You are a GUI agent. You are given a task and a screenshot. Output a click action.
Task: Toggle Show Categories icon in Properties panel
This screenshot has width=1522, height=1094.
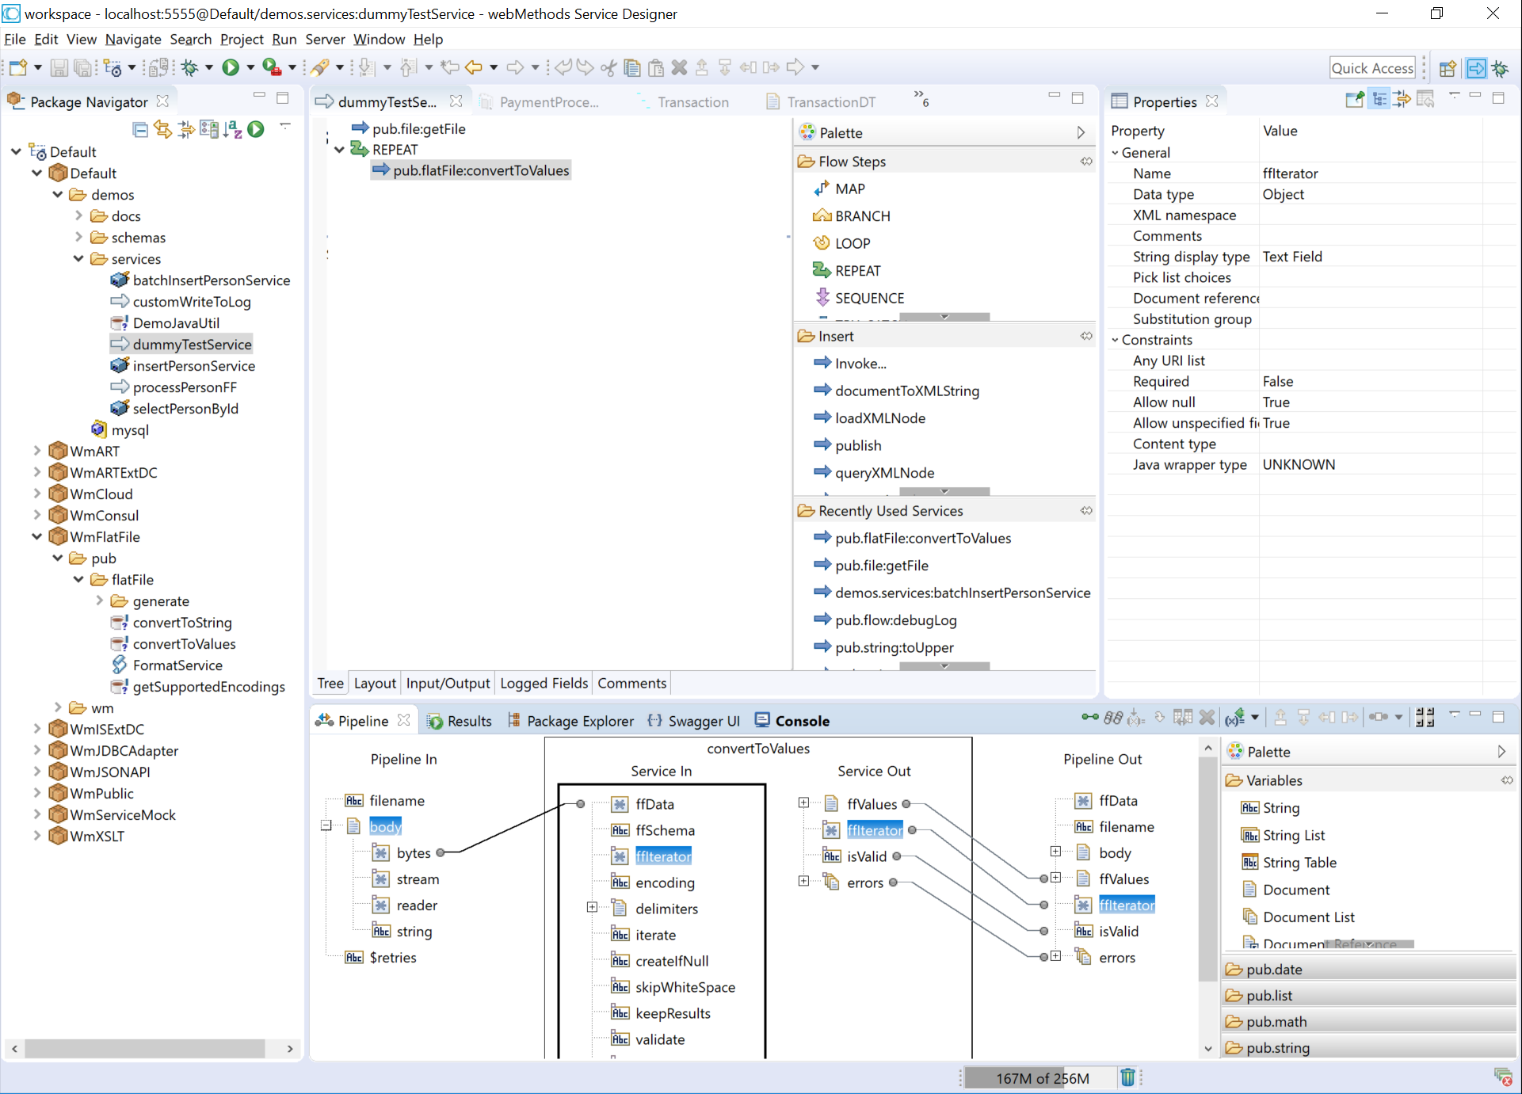tap(1380, 100)
